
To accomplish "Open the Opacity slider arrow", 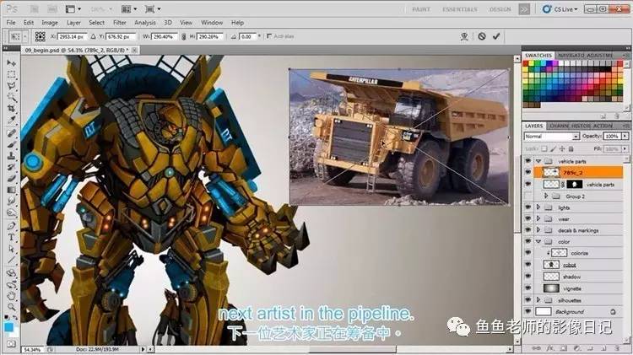I will click(625, 137).
